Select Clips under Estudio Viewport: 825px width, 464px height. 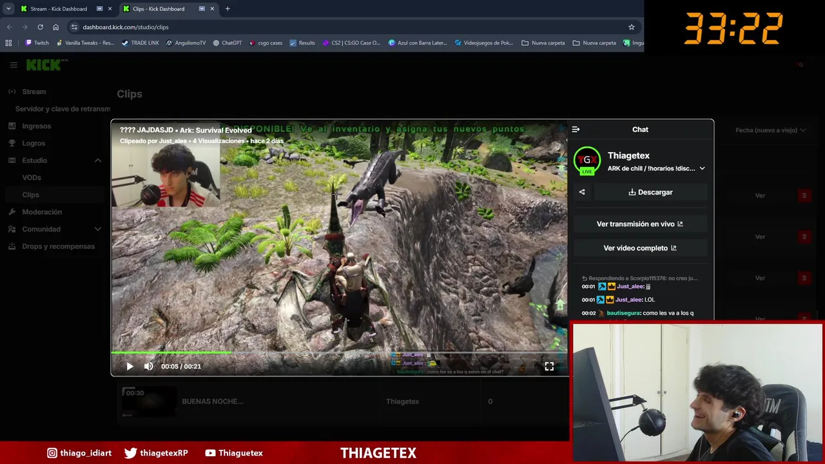coord(30,195)
